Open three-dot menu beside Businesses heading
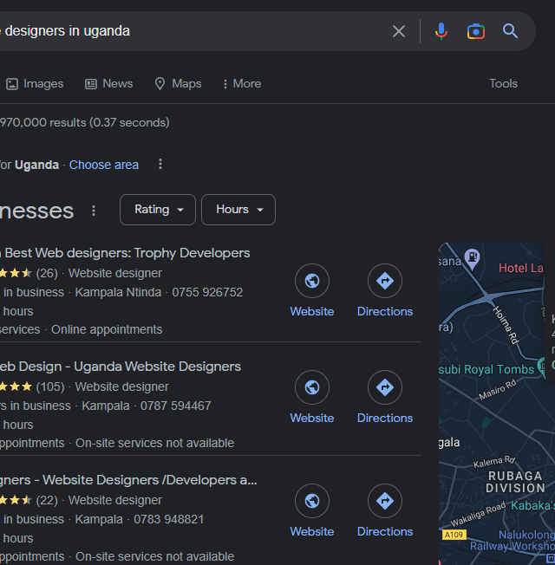Image resolution: width=555 pixels, height=565 pixels. pos(94,211)
